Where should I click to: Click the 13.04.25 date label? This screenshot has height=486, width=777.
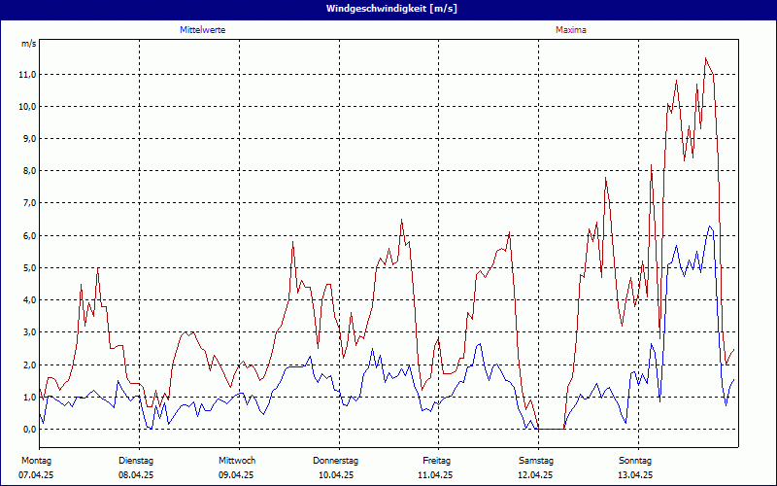635,475
